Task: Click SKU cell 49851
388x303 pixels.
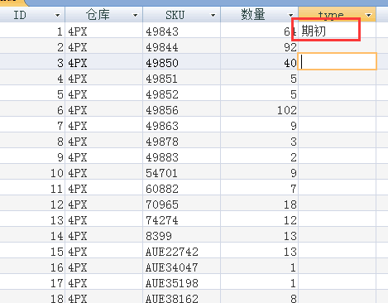Action: (x=181, y=77)
